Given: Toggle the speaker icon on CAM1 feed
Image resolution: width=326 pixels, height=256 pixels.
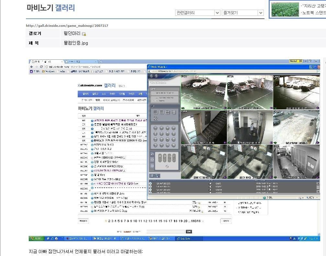Looking at the screenshot, I should tap(225, 108).
